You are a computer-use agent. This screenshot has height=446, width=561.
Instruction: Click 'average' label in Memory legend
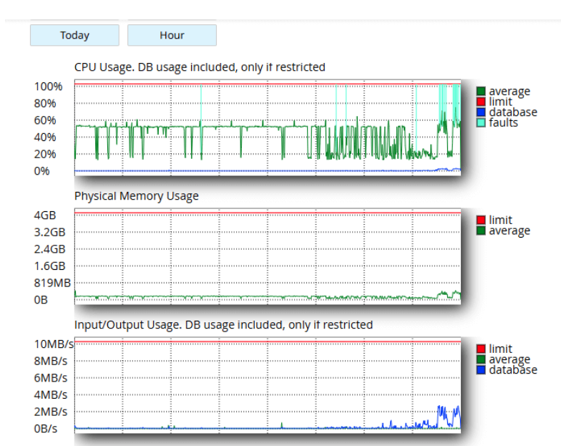tap(509, 231)
